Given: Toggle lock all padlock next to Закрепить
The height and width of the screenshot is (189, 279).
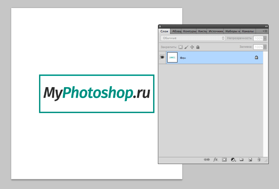Looking at the screenshot, I should pyautogui.click(x=198, y=47).
